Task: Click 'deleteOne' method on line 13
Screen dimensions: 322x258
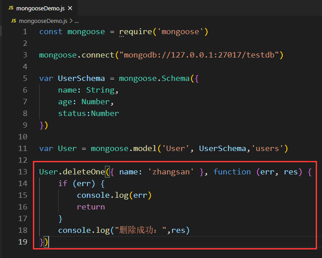Action: (x=84, y=172)
